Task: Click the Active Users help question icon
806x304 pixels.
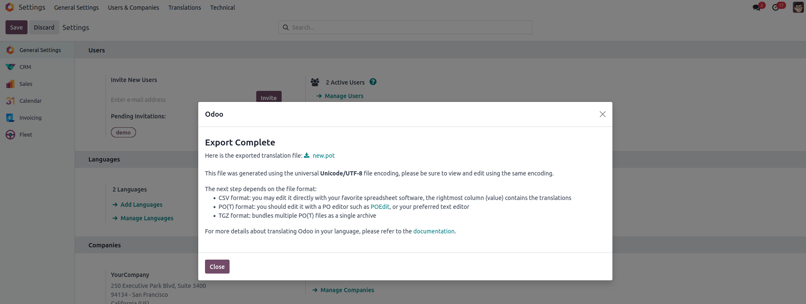Action: tap(373, 82)
